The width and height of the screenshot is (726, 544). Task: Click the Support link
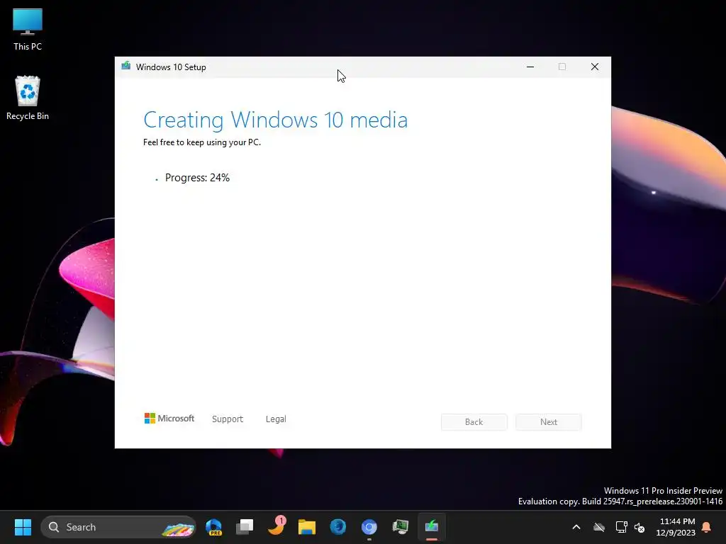(x=228, y=419)
